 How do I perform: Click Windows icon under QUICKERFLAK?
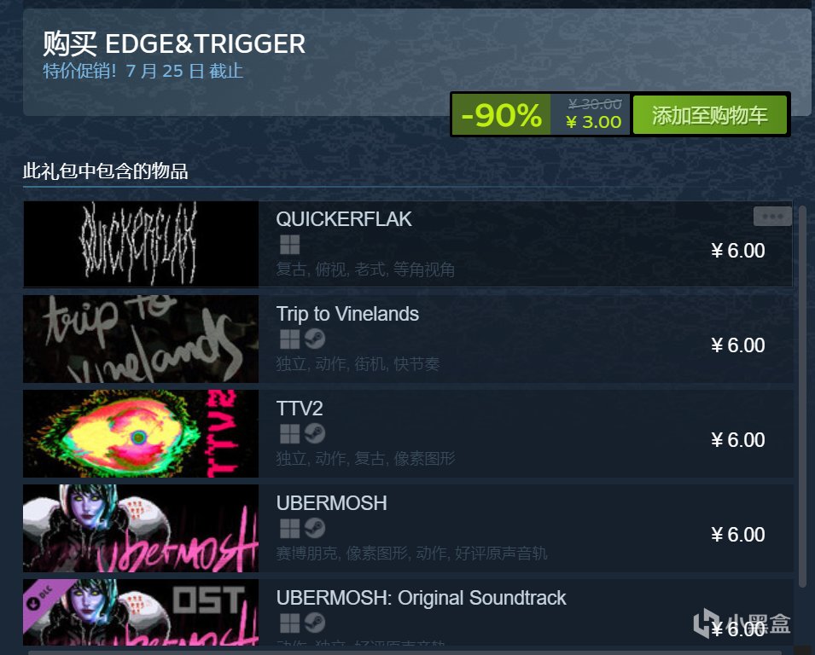click(x=289, y=245)
